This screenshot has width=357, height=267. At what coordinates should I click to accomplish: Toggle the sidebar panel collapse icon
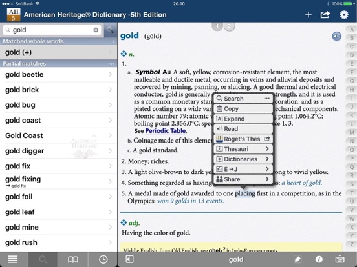click(x=129, y=259)
